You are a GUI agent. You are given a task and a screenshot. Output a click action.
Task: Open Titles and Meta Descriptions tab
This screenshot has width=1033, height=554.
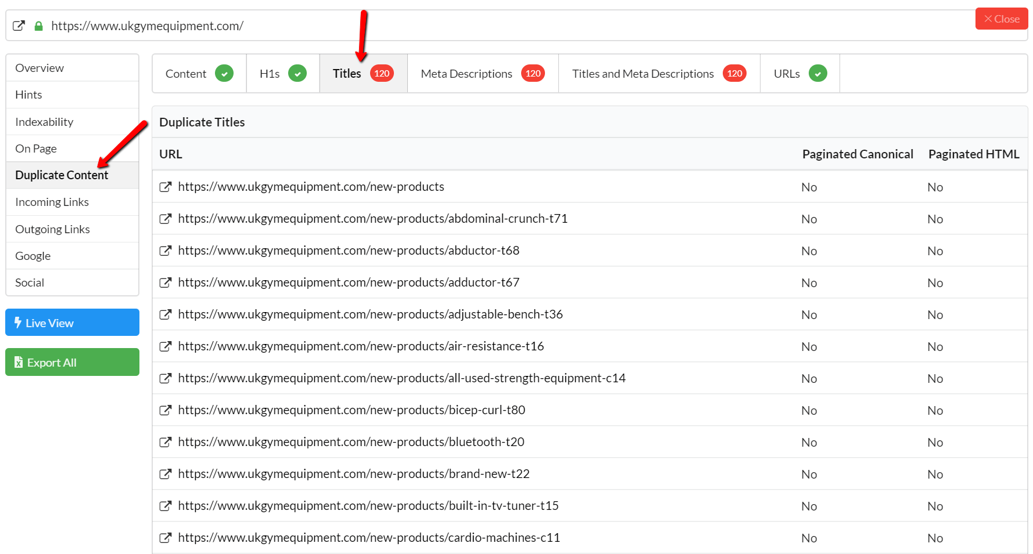coord(659,74)
